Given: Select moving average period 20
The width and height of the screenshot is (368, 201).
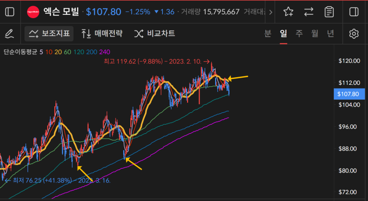Looking at the screenshot, I should pos(58,52).
